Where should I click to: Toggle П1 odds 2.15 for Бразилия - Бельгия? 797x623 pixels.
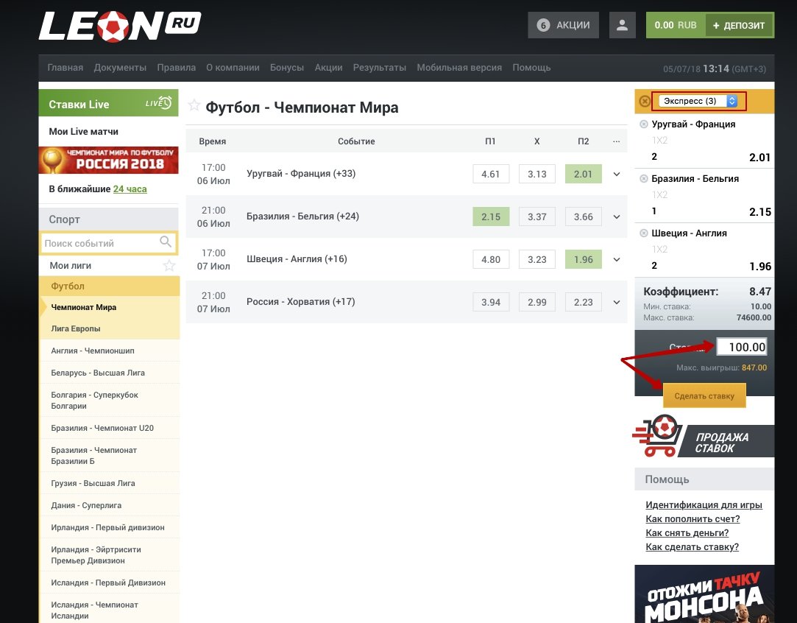(491, 217)
